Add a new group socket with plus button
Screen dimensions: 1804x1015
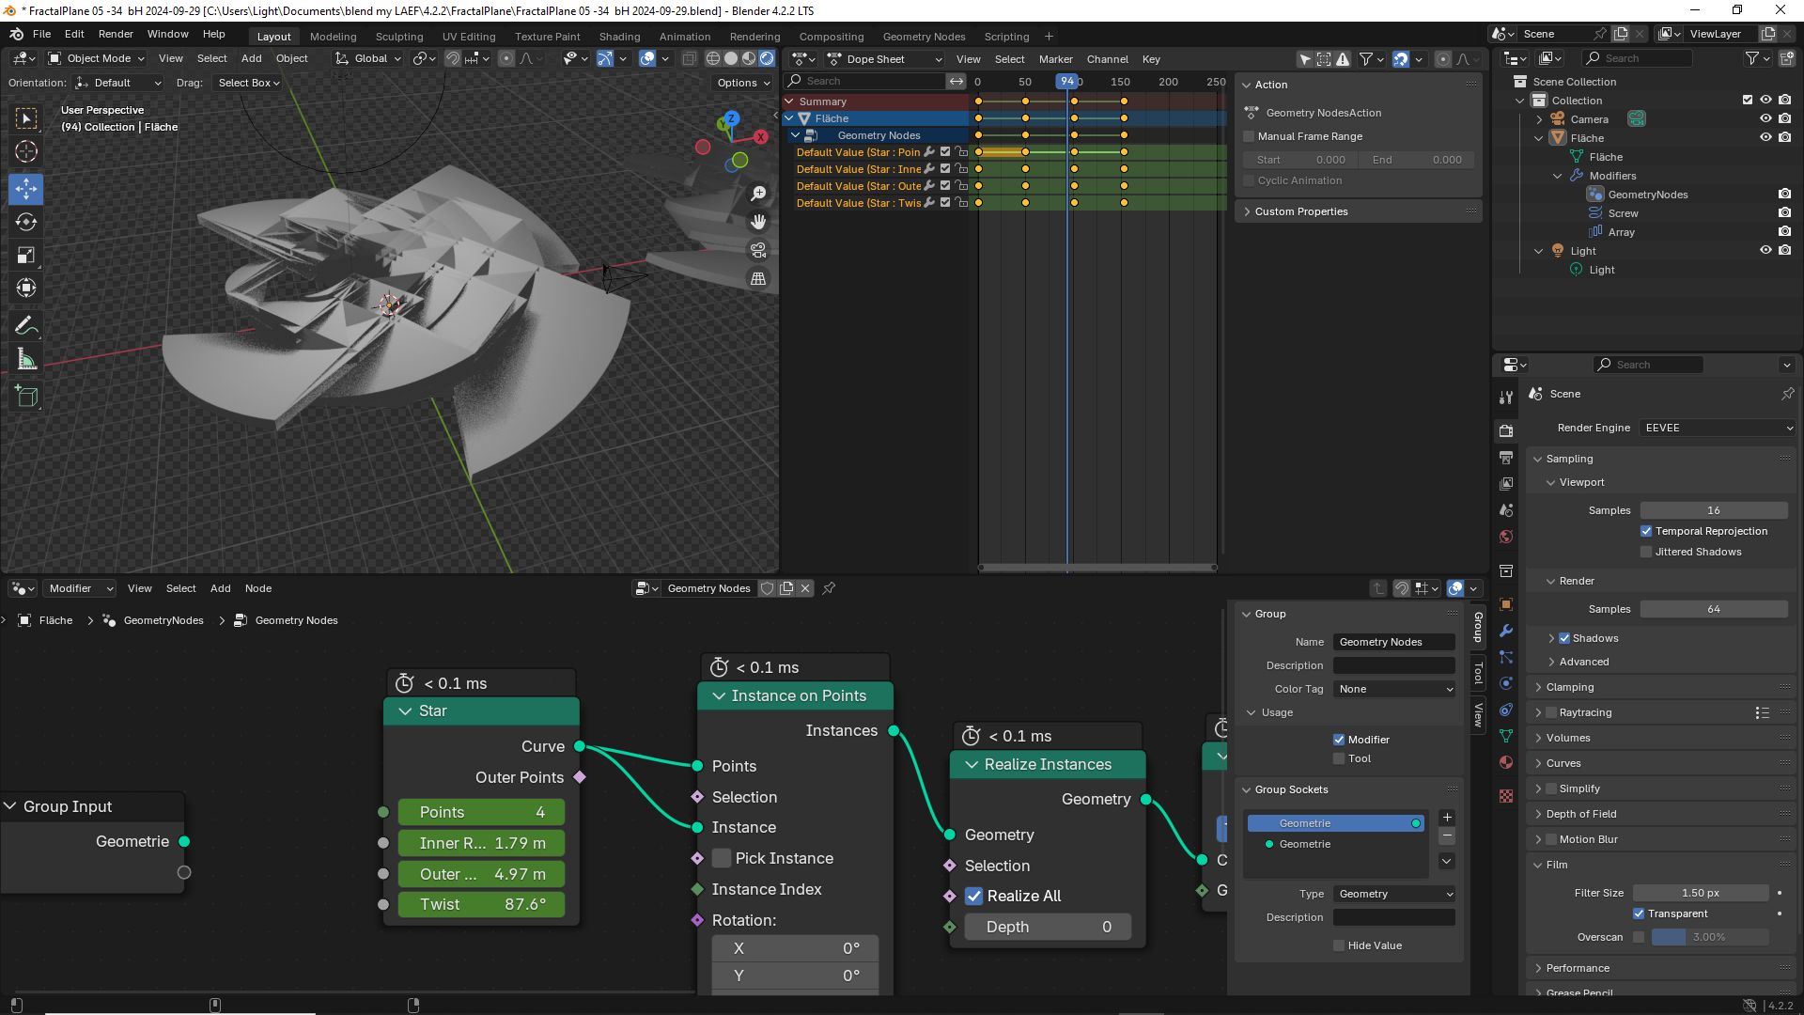1447,818
